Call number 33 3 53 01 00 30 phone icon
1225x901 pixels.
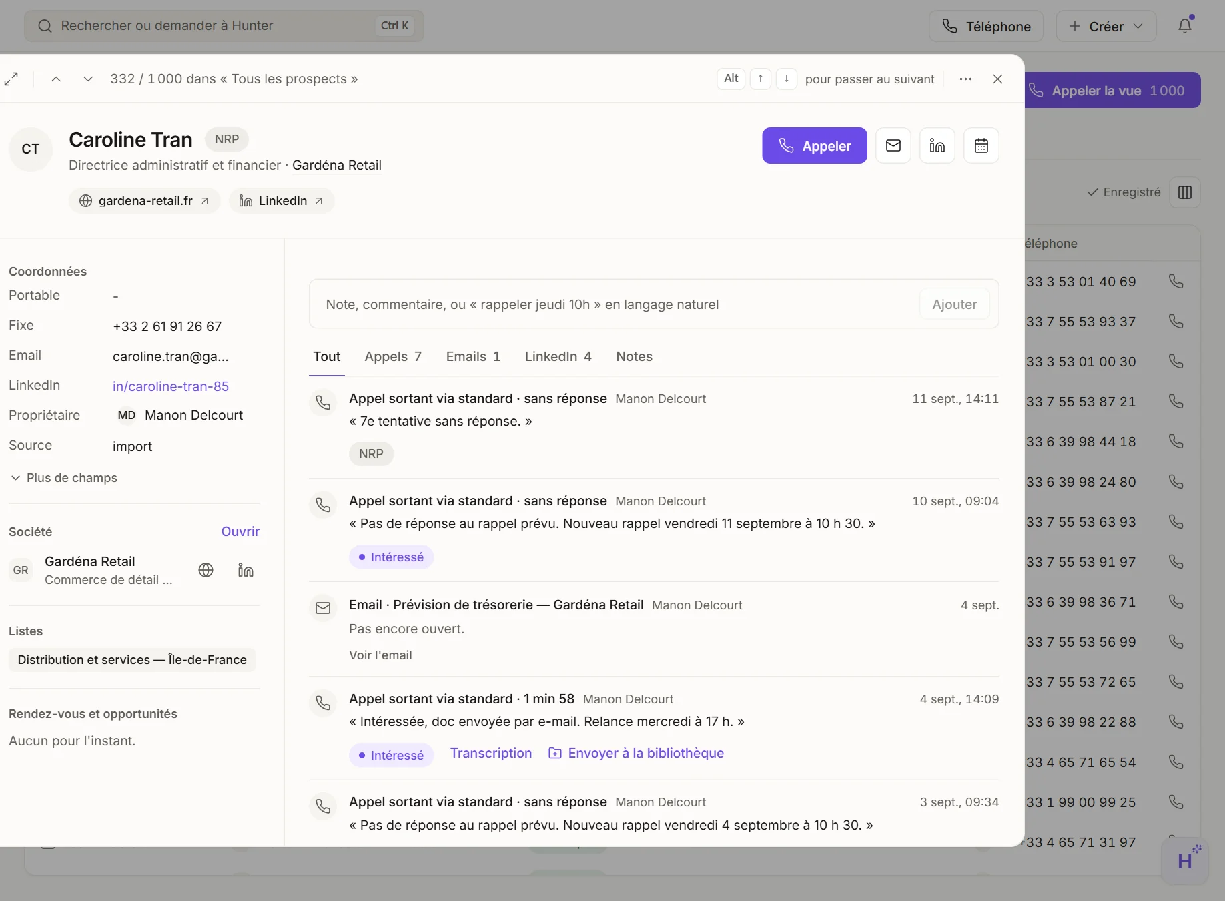click(x=1176, y=362)
